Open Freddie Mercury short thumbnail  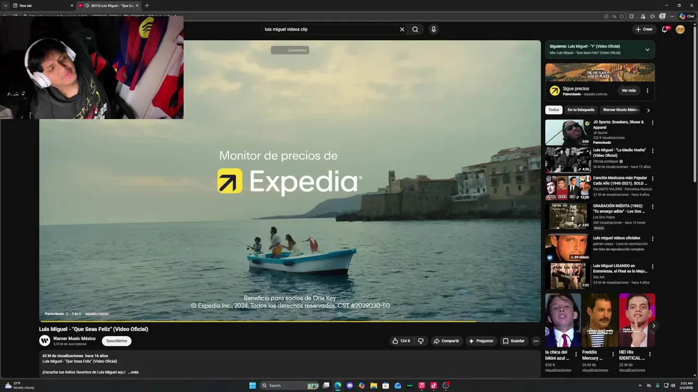(600, 320)
